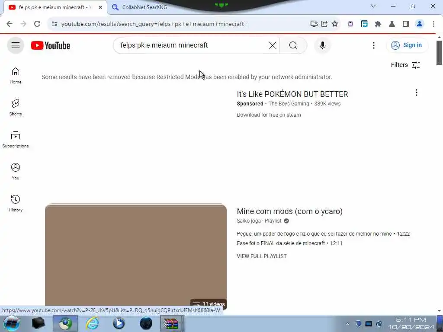Open more options for sponsored Pokémon ad
This screenshot has width=443, height=332.
(x=416, y=93)
